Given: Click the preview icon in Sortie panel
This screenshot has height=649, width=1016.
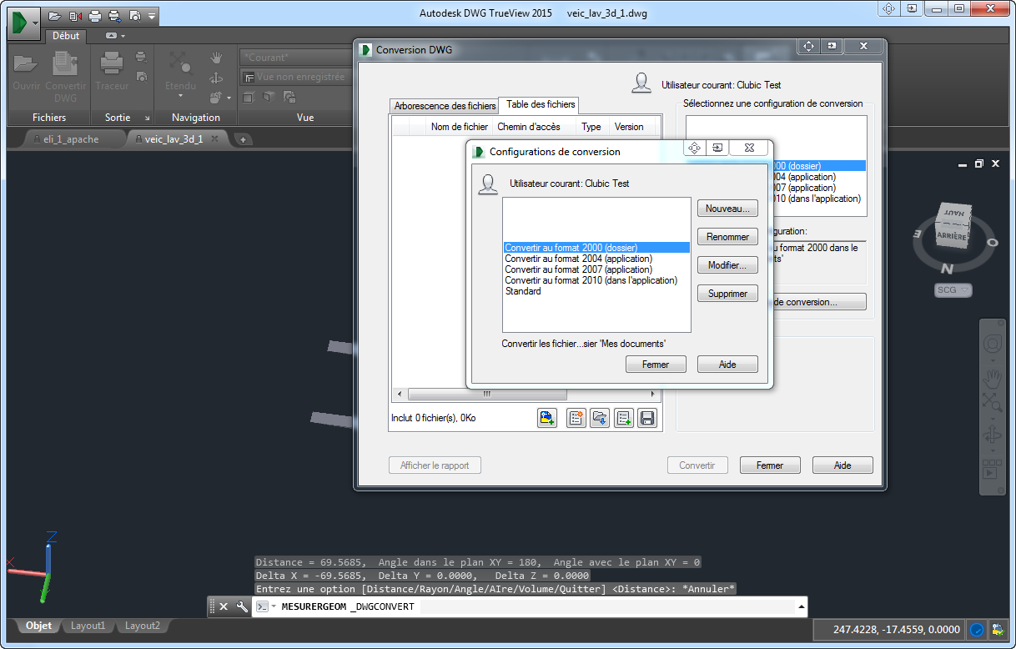Looking at the screenshot, I should [x=141, y=76].
